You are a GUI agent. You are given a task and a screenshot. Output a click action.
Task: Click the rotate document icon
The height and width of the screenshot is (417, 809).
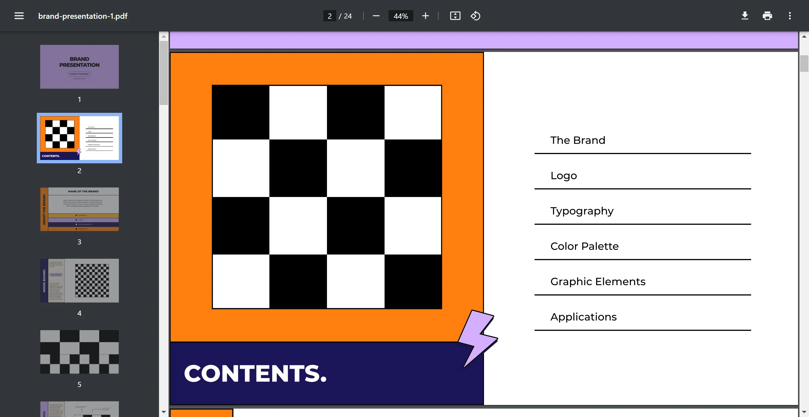point(475,15)
